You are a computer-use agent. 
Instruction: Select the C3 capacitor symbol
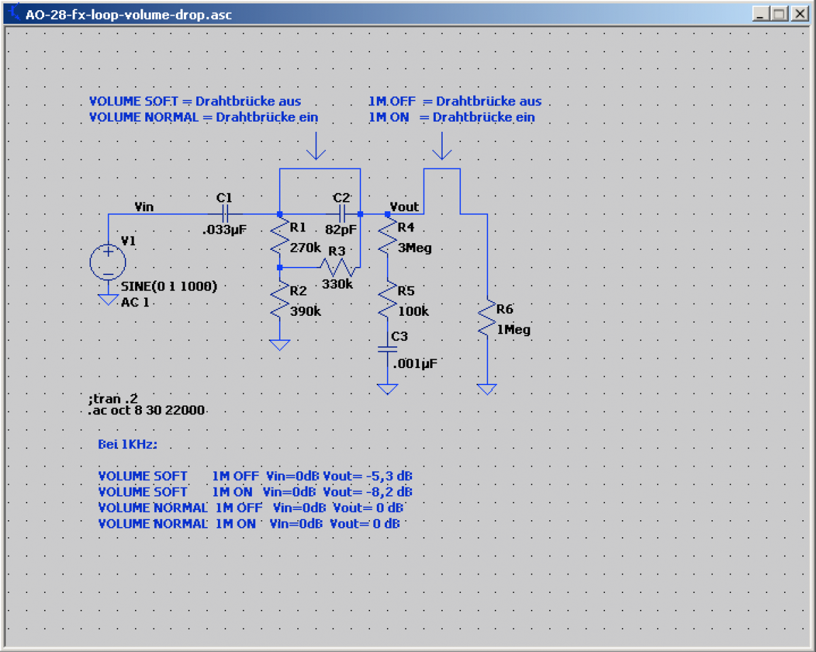[387, 350]
